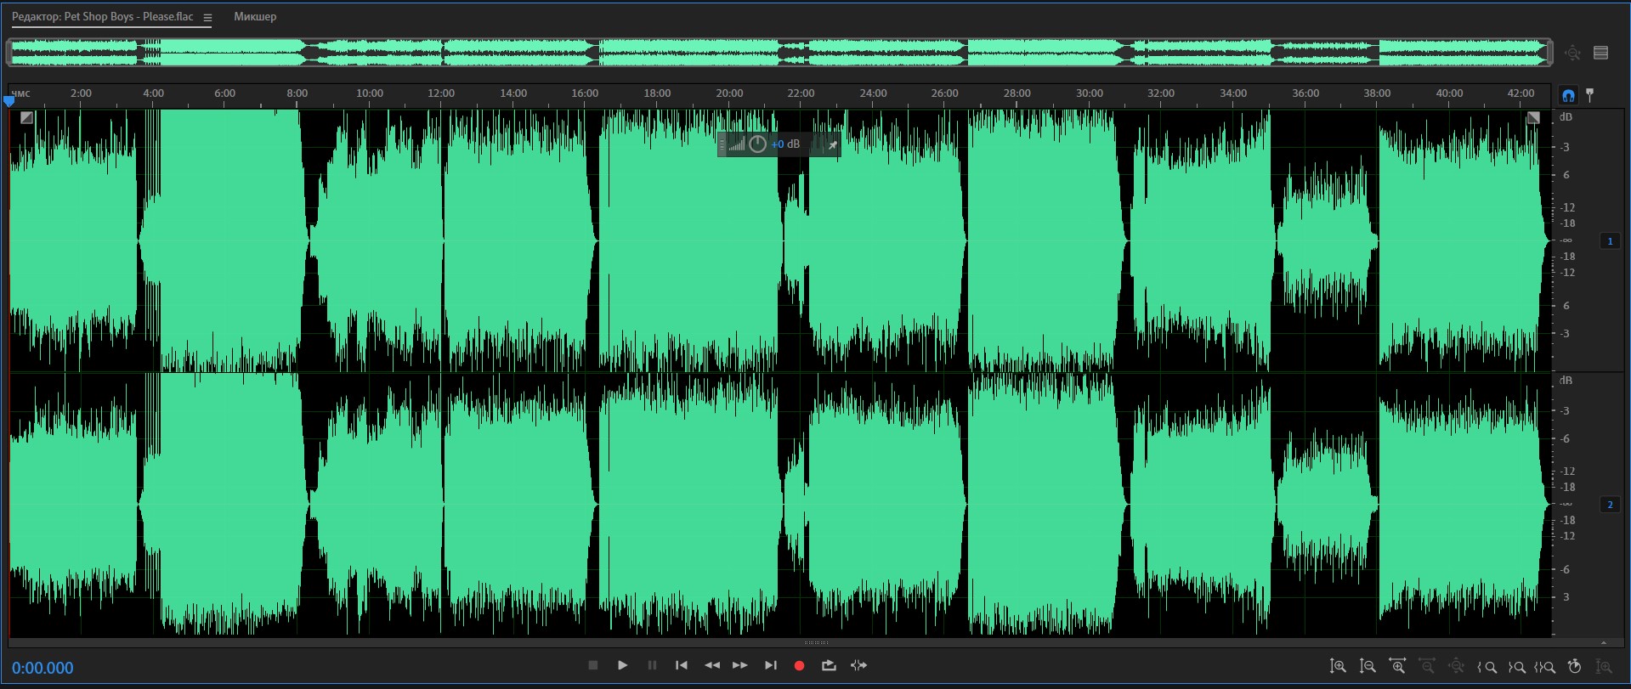Select the Редактор: Pet Shop Boys tab
Screen dimensions: 1631x689
tap(102, 17)
